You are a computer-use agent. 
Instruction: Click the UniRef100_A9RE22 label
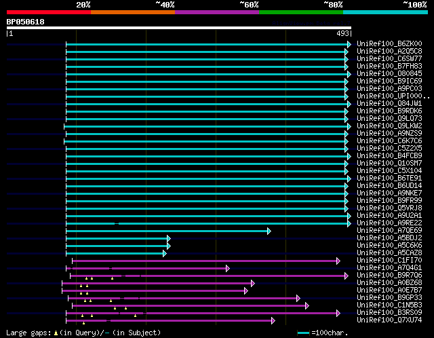389,223
